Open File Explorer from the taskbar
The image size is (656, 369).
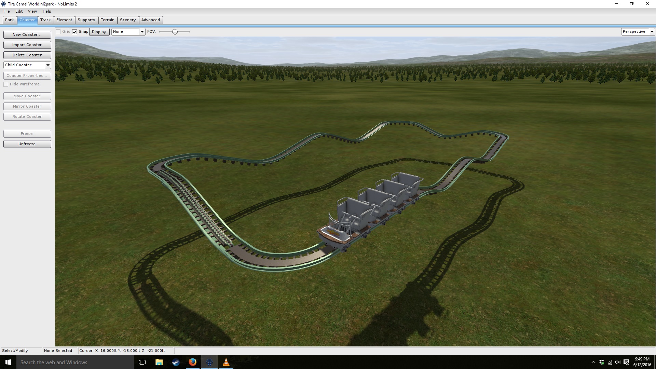pyautogui.click(x=159, y=362)
